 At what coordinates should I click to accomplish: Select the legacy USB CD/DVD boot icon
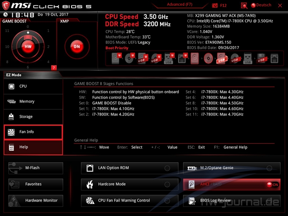click(235, 58)
